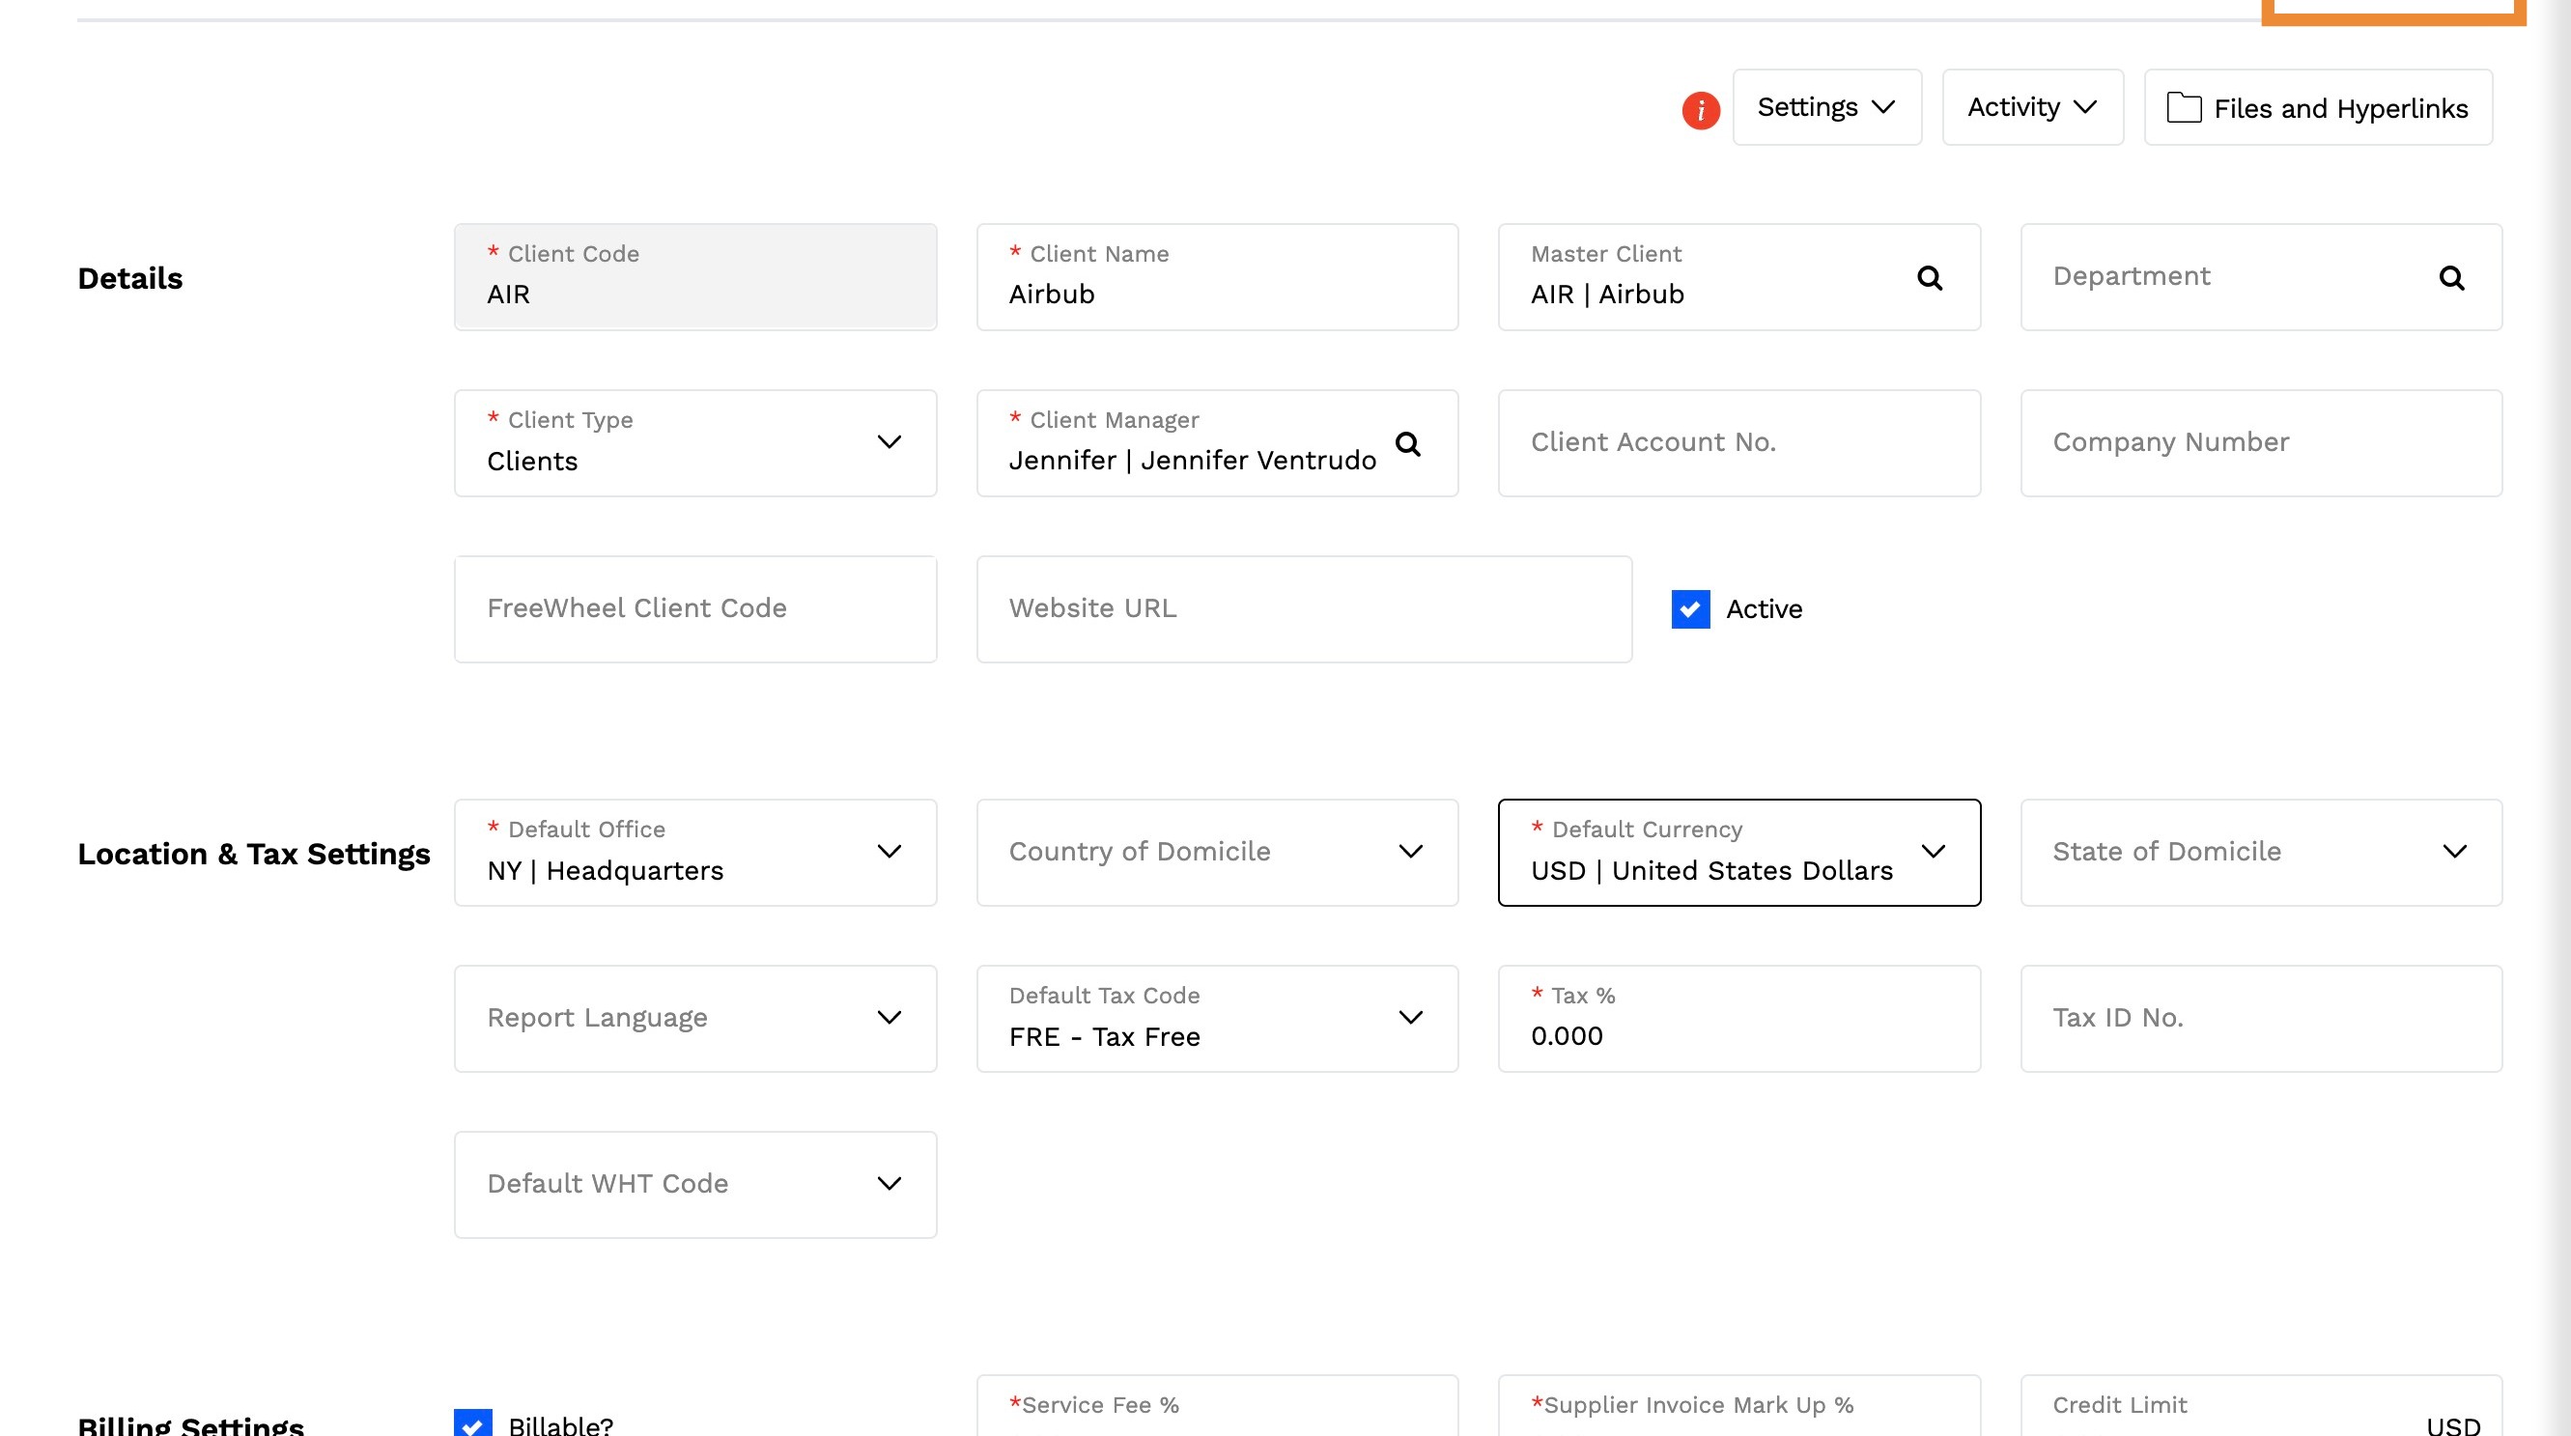Open Department lookup search icon

click(x=2451, y=278)
